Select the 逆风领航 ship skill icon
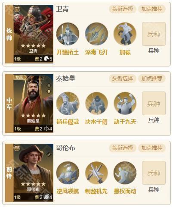 pyautogui.click(x=68, y=173)
